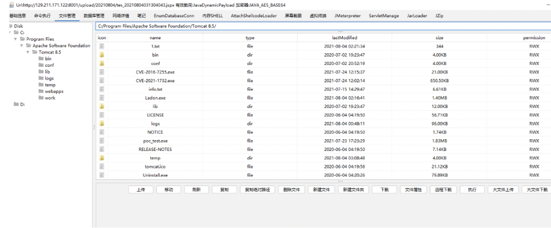Screen dimensions: 551x228
Task: Click the folder icon of logs table row
Action: tap(102, 123)
